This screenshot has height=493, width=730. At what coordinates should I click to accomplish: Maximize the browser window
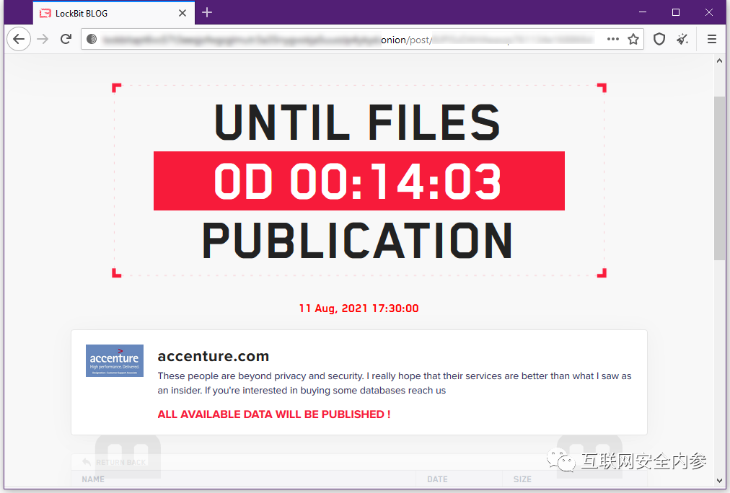click(x=676, y=12)
